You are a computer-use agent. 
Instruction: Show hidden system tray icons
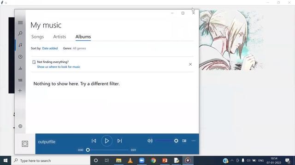click(x=232, y=160)
